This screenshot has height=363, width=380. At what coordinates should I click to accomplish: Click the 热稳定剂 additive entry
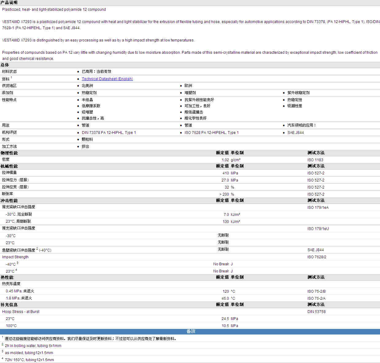[89, 93]
